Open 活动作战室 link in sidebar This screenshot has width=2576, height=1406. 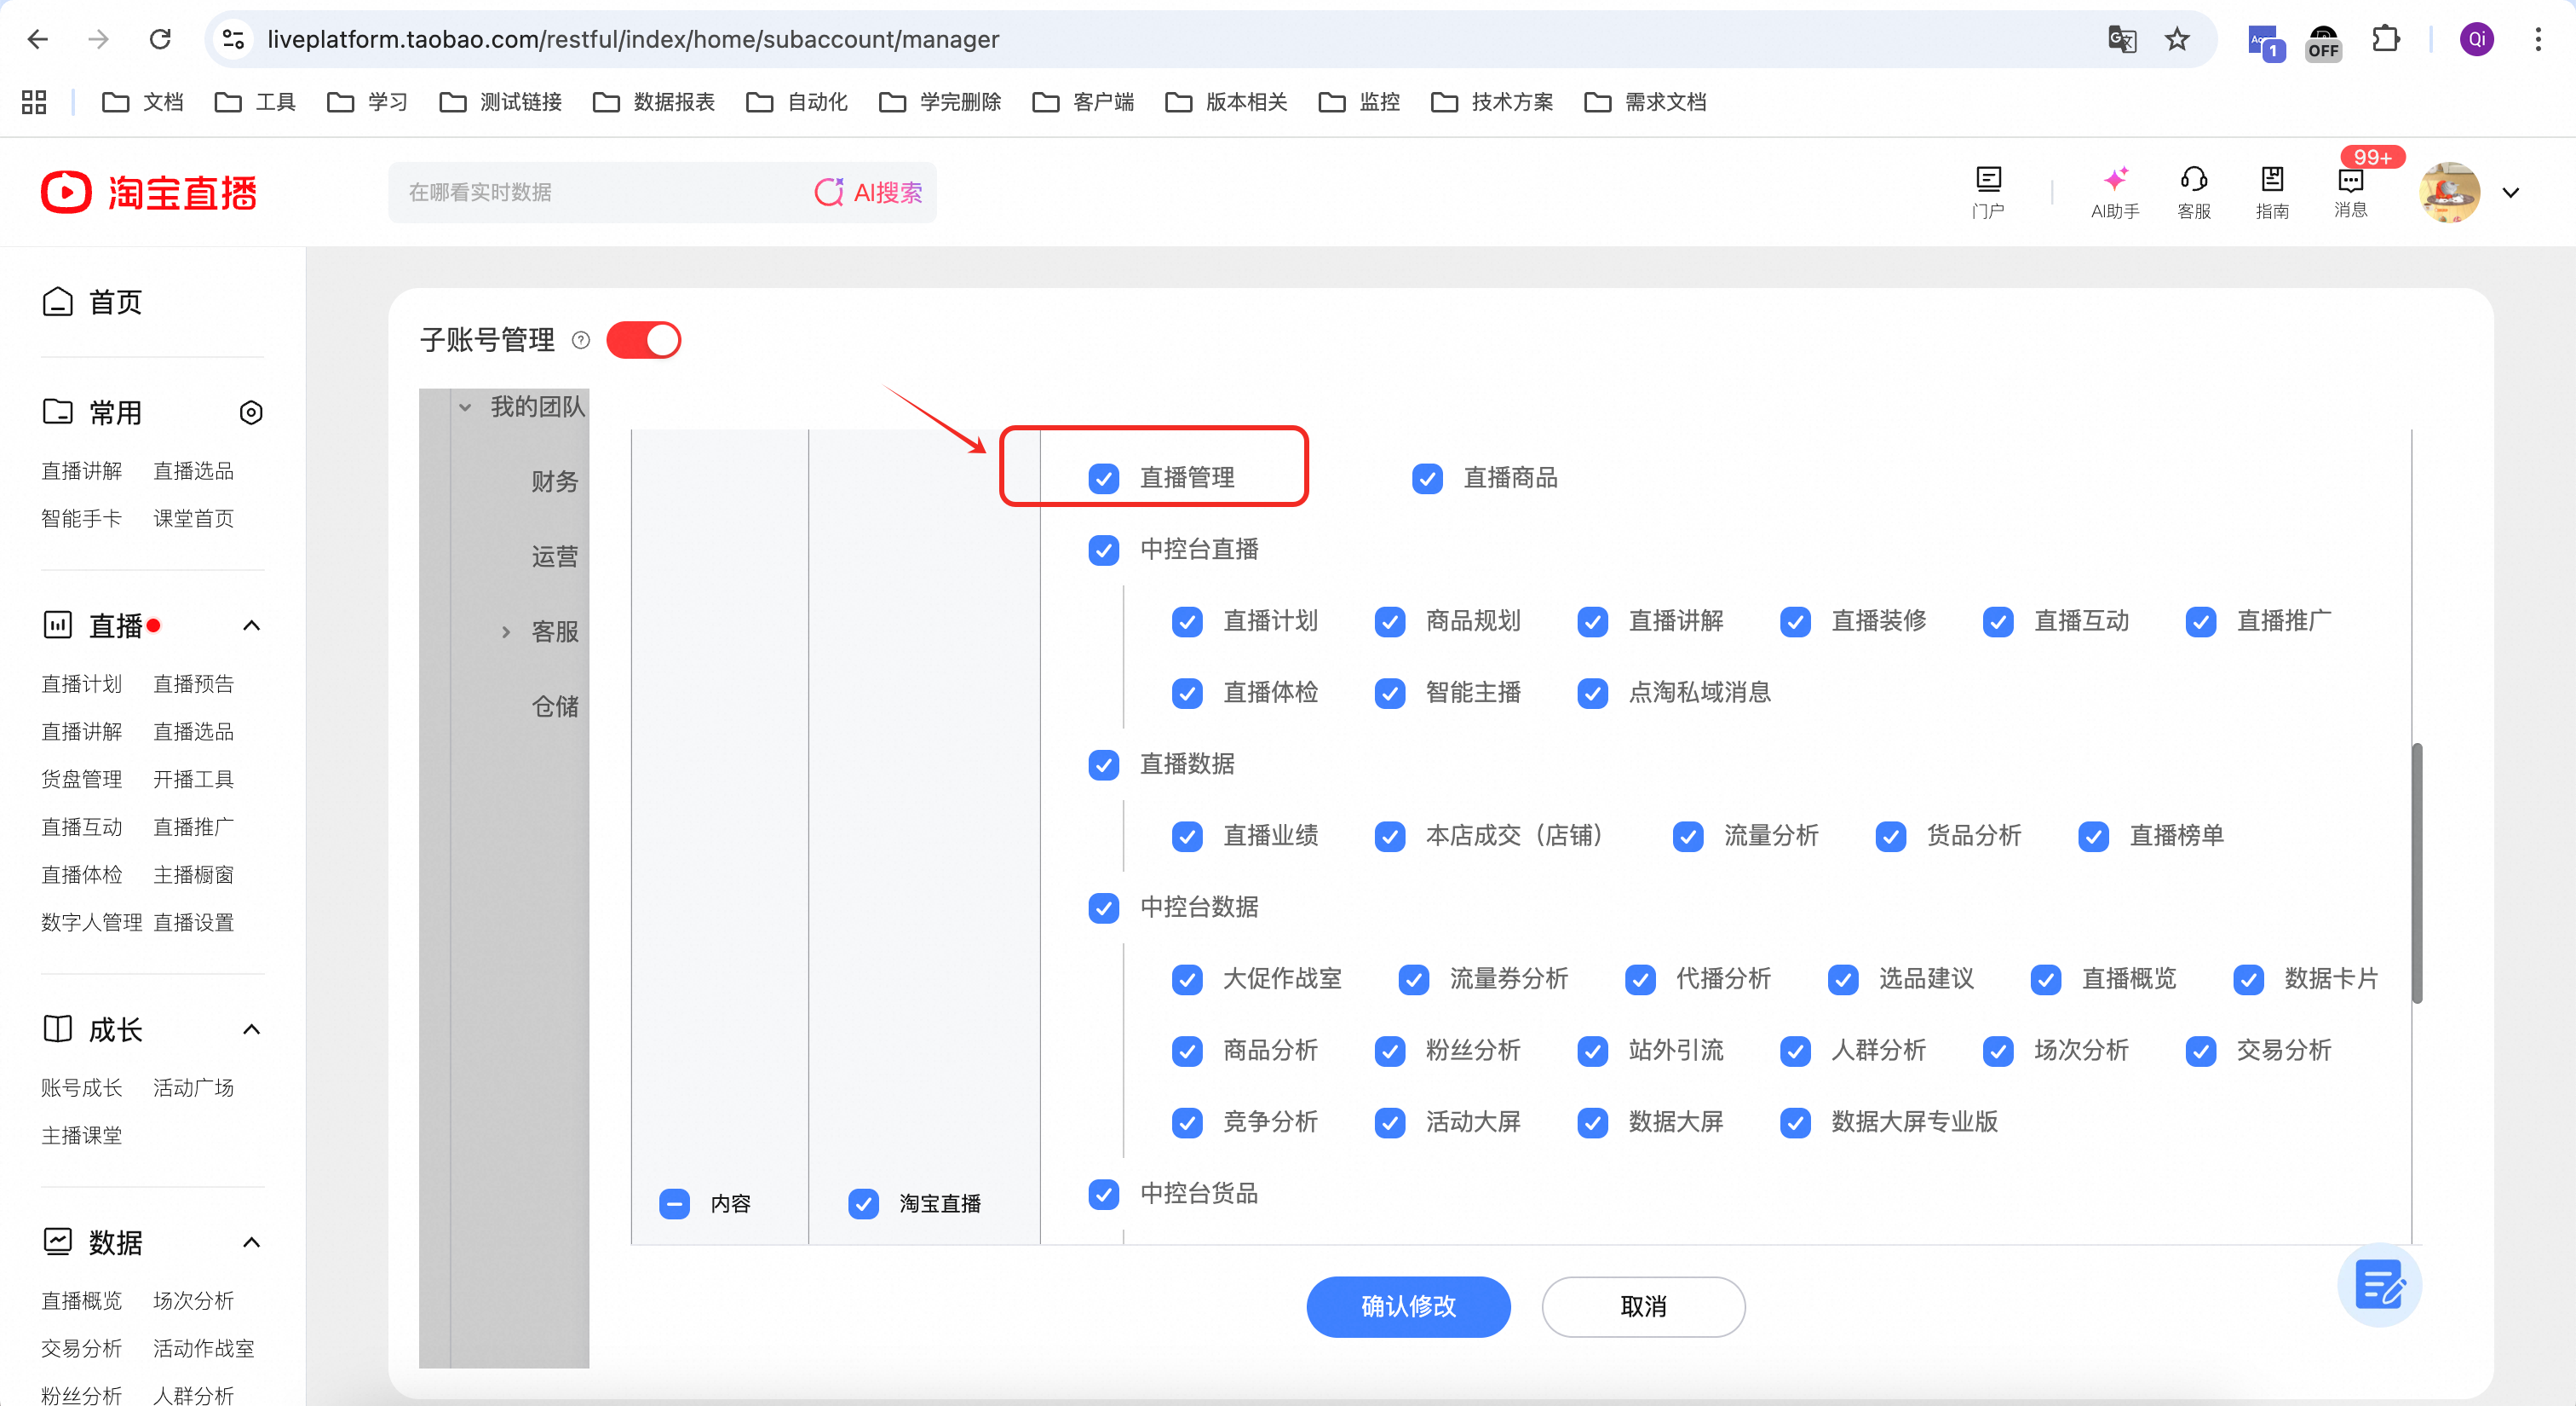204,1348
